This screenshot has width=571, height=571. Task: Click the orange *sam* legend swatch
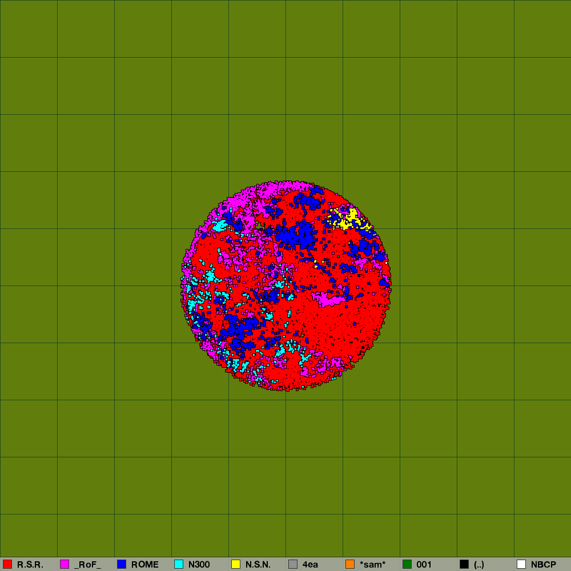click(350, 564)
